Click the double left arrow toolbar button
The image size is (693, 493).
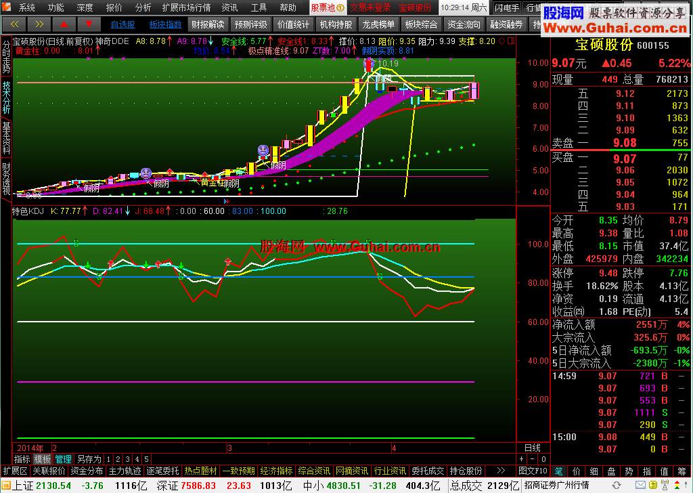pos(15,24)
